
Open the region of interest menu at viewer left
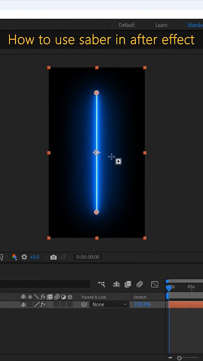pos(2,257)
